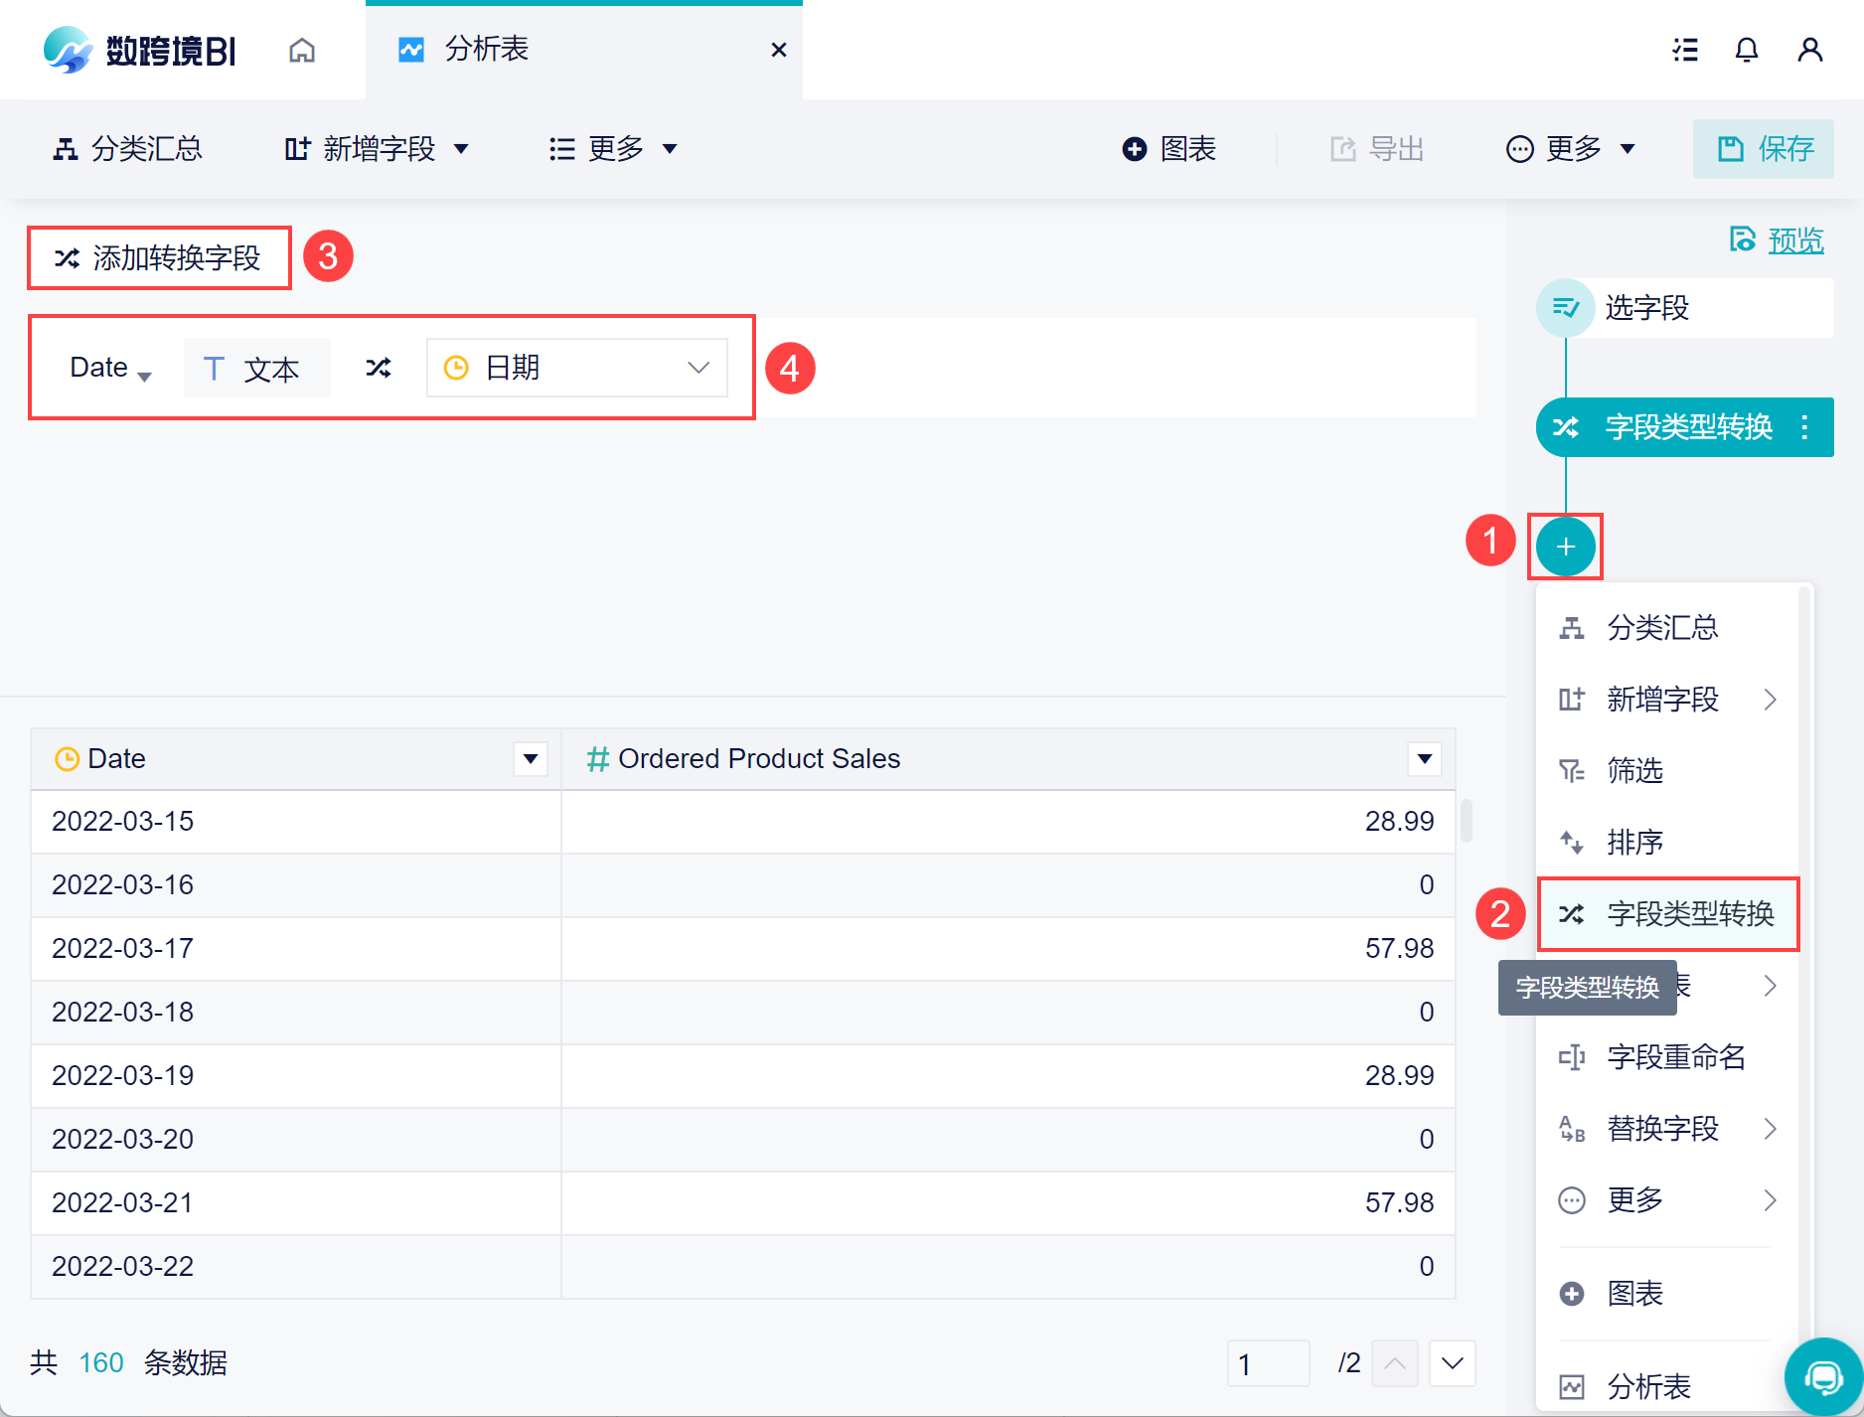Click the 保存 button
This screenshot has height=1417, width=1864.
[1764, 149]
